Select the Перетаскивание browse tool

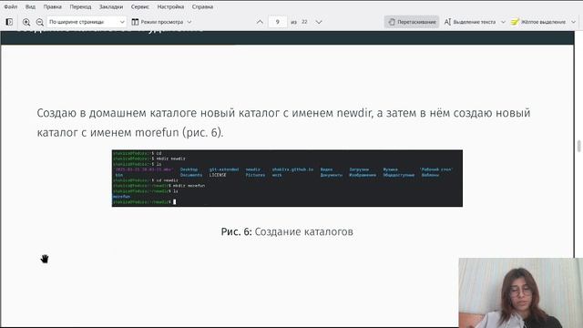click(x=412, y=22)
